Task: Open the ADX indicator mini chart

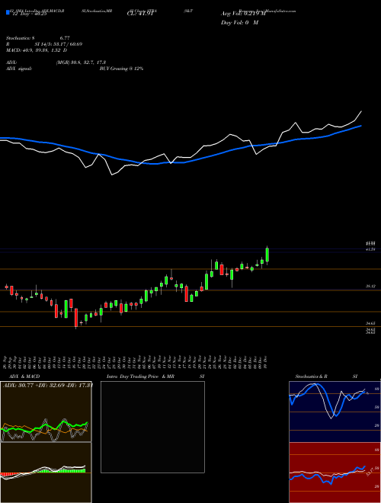Action: [x=46, y=412]
